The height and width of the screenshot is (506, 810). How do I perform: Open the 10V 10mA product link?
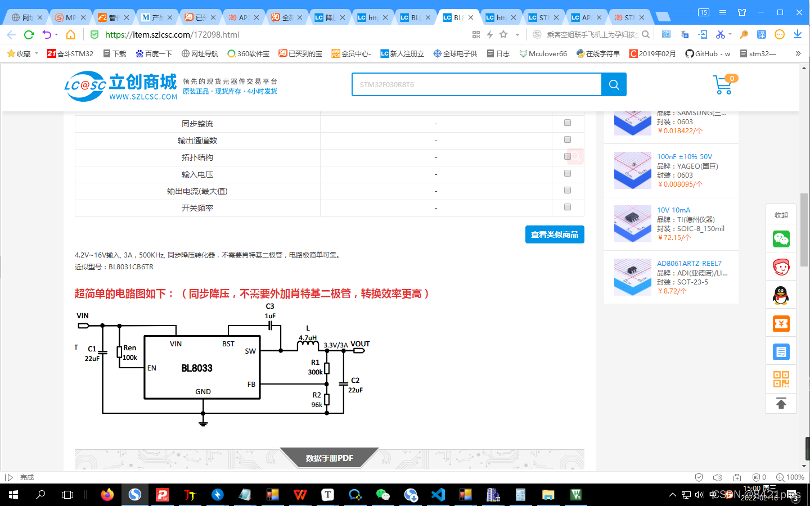coord(673,210)
